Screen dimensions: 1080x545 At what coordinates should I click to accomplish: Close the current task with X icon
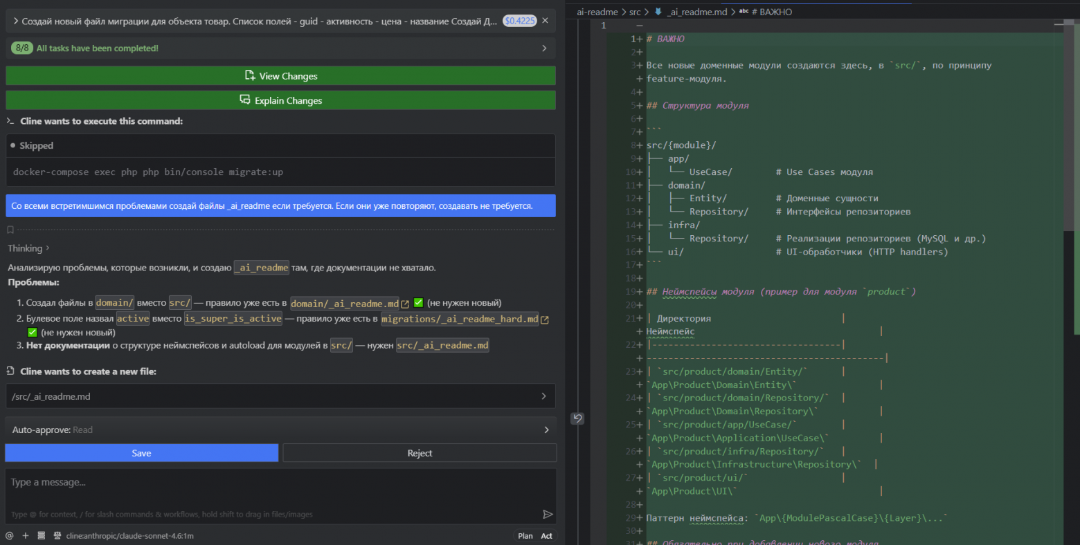(x=545, y=21)
